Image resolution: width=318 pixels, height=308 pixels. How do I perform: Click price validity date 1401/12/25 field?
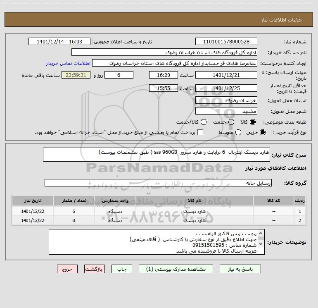[x=226, y=88]
